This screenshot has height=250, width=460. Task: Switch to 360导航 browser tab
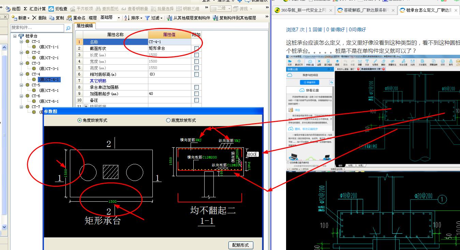(303, 11)
